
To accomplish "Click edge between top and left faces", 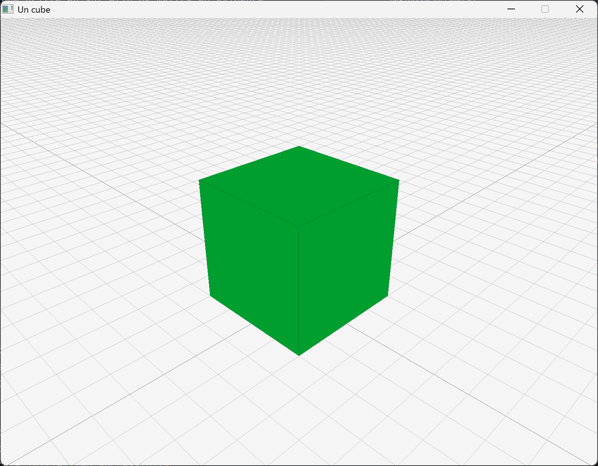I will click(249, 203).
